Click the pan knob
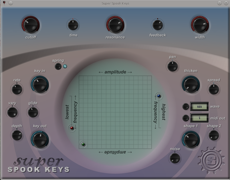The image size is (230, 180). click(172, 66)
